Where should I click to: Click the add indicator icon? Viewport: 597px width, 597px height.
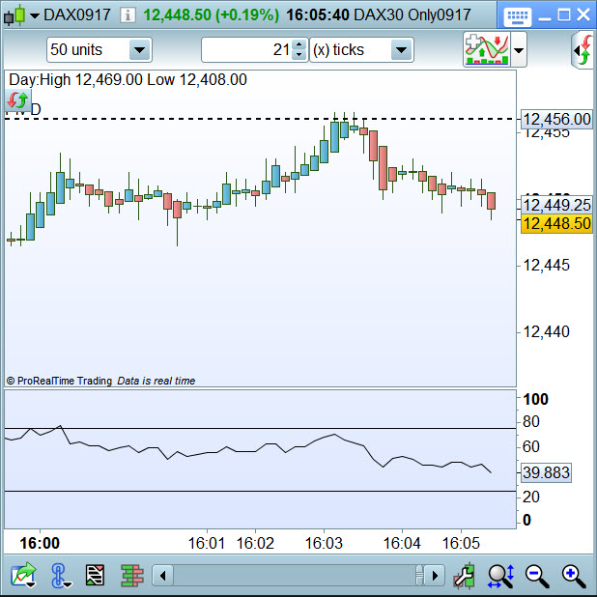(x=487, y=49)
